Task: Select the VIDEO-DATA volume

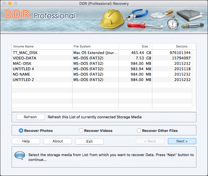Action: coord(102,58)
